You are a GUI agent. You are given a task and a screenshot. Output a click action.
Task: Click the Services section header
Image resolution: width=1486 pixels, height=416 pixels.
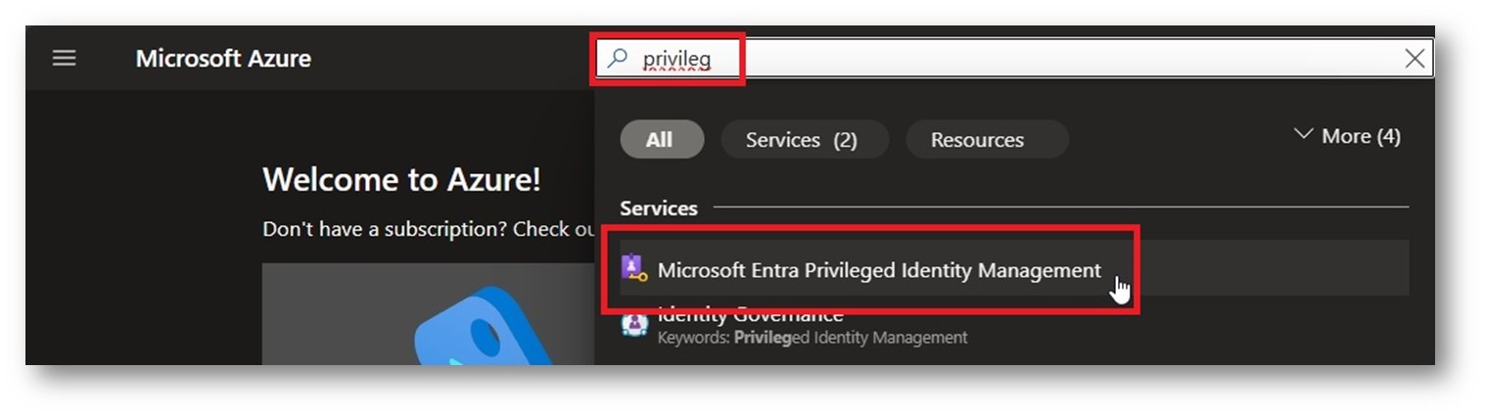pyautogui.click(x=659, y=208)
